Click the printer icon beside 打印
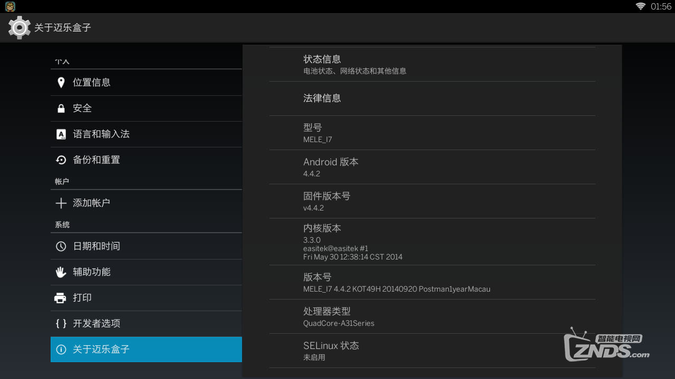Image resolution: width=675 pixels, height=379 pixels. tap(61, 298)
